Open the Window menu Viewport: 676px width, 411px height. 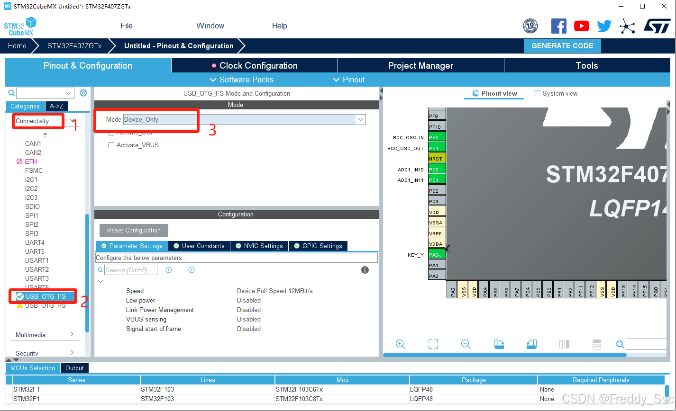click(210, 26)
